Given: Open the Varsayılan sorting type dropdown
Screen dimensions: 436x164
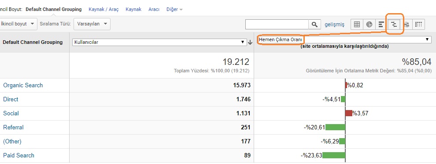Looking at the screenshot, I should 92,24.
